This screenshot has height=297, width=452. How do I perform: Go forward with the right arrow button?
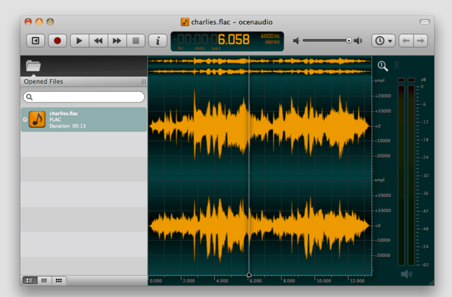pos(421,41)
